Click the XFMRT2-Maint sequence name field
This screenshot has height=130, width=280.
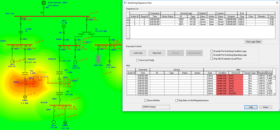(156, 107)
